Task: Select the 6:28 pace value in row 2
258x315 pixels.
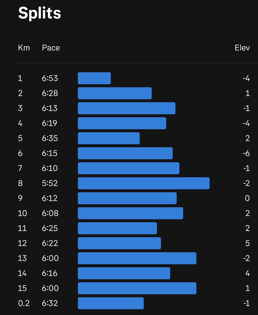Action: pyautogui.click(x=50, y=93)
